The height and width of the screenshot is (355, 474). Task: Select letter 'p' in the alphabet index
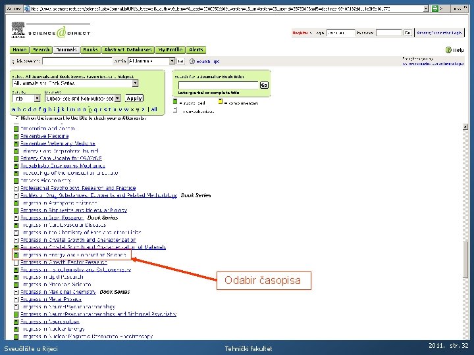pyautogui.click(x=90, y=110)
